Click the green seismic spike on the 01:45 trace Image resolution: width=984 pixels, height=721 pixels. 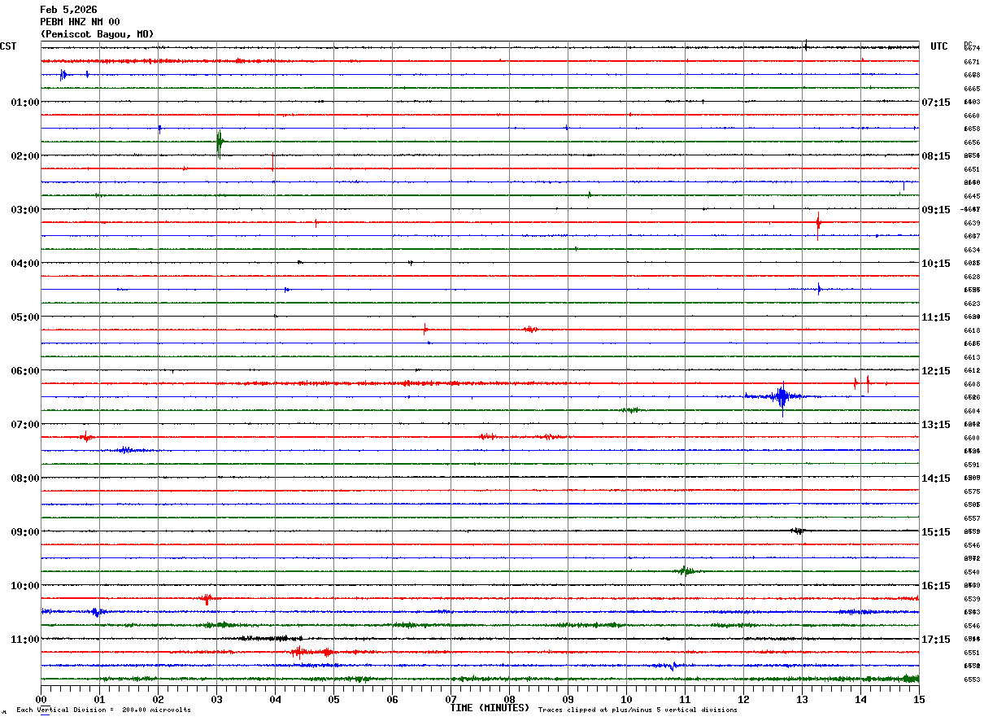tap(219, 142)
